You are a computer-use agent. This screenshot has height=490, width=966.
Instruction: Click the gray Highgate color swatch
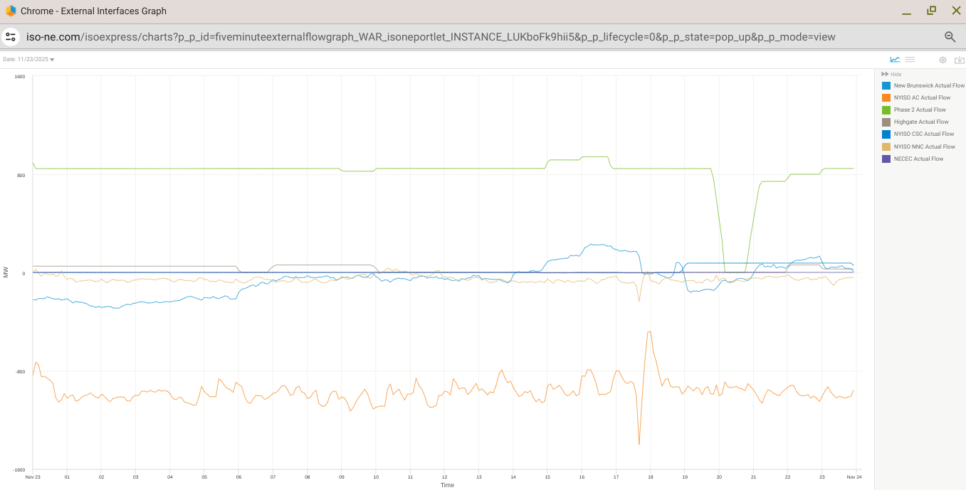coord(886,122)
